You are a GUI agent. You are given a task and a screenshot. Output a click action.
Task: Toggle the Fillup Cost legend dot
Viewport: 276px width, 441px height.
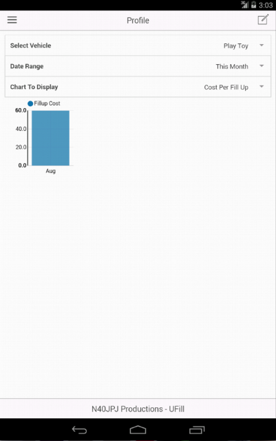click(x=30, y=103)
